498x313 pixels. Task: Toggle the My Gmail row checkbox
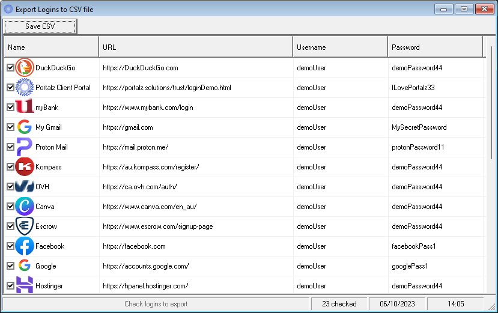[10, 127]
